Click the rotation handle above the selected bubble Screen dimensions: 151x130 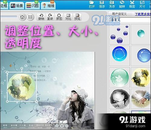22,68
